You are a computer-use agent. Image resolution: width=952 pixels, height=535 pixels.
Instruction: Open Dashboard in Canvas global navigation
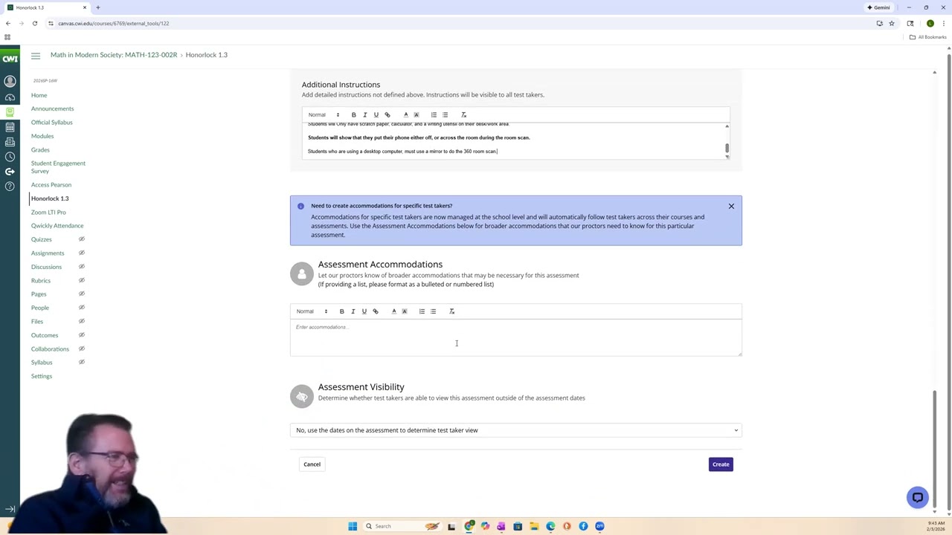pos(10,97)
